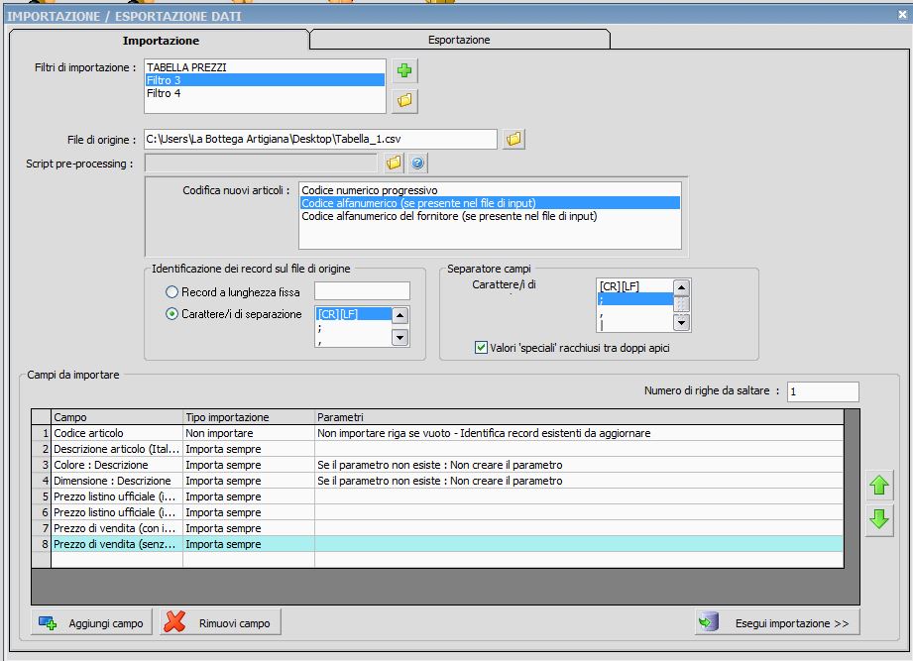This screenshot has width=913, height=661.
Task: Select highlighted semicolon in Separatore campi list
Action: pyautogui.click(x=635, y=299)
